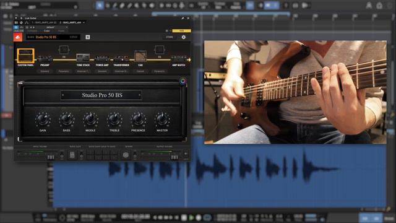Click the Output Volume slider handle
Image resolution: width=396 pixels, height=223 pixels.
coord(174,157)
